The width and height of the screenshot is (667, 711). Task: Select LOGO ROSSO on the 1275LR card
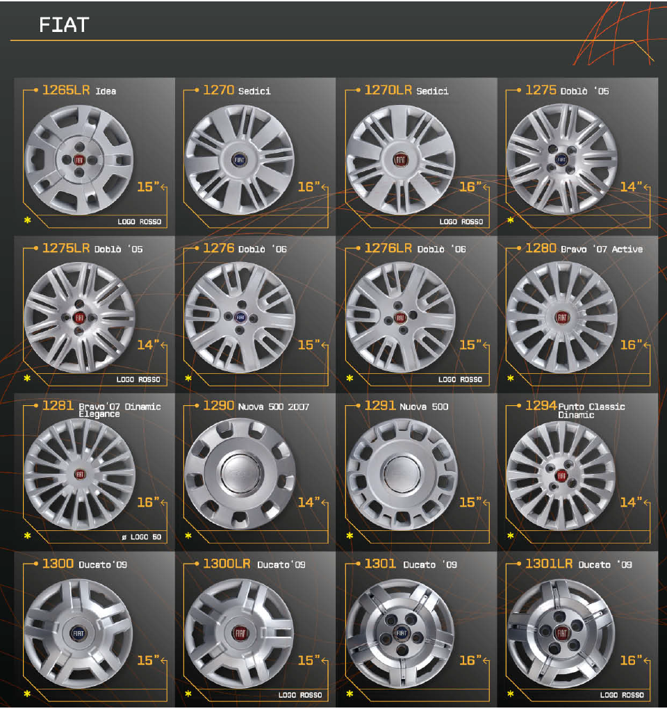pos(138,379)
